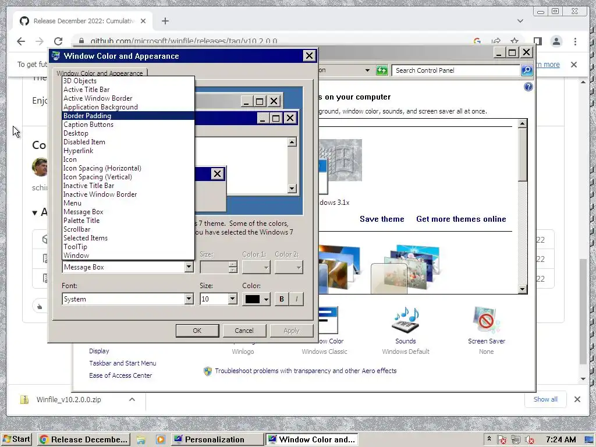Click Chrome back arrow
Screen dimensions: 596x447
tap(21, 41)
